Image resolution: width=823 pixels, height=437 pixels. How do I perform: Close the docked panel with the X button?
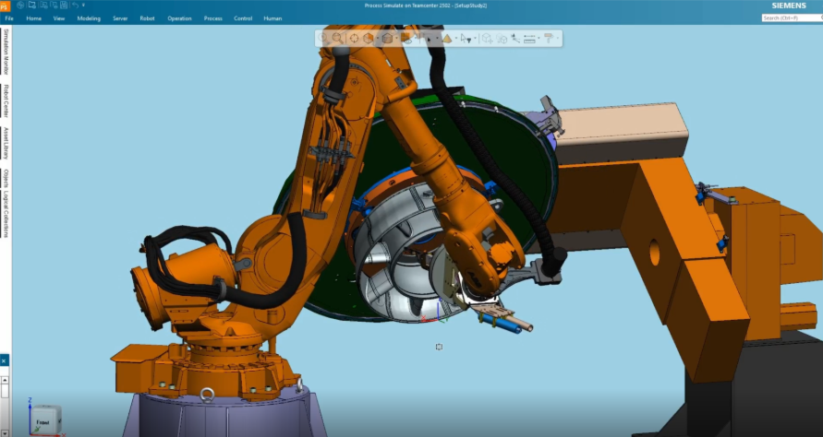(x=4, y=360)
